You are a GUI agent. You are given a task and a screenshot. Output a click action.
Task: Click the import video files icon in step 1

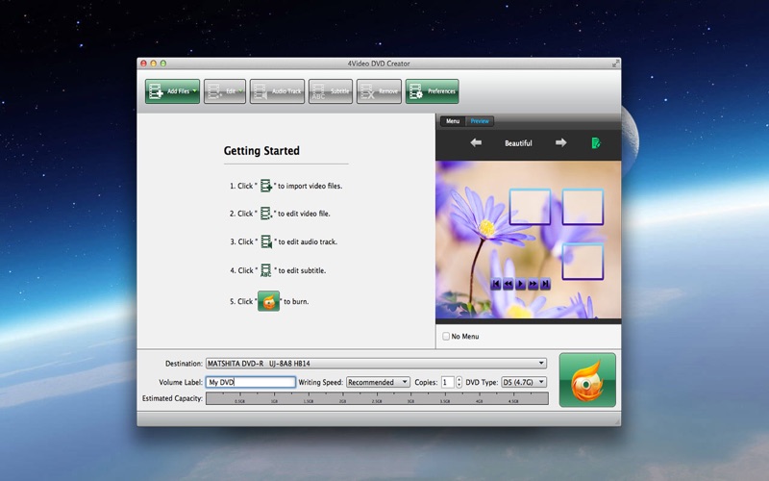266,186
